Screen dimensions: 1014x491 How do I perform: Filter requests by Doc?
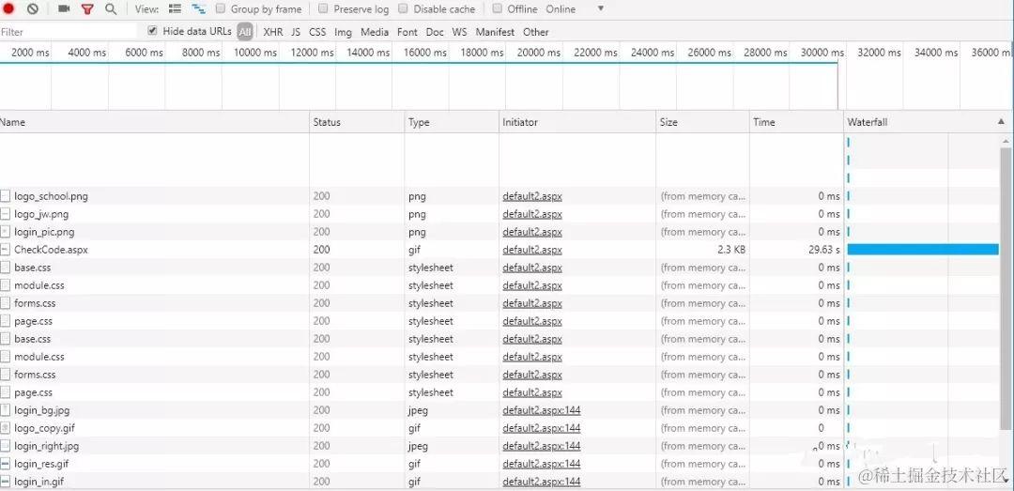click(436, 32)
